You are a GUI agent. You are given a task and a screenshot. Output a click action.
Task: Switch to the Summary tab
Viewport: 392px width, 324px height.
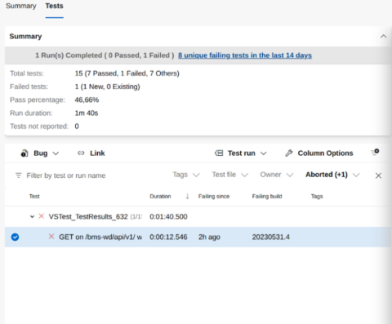pos(21,6)
